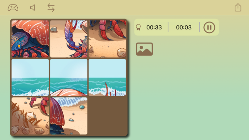Click the best time ribbon badge icon

pos(138,27)
